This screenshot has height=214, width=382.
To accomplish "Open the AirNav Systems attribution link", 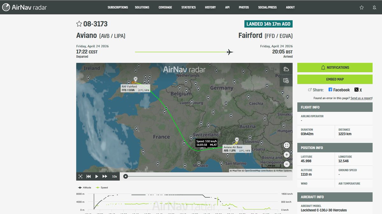I will [x=283, y=171].
